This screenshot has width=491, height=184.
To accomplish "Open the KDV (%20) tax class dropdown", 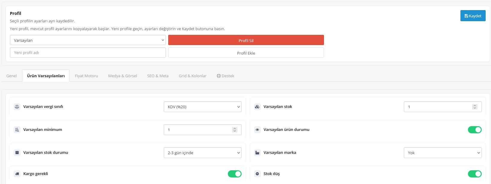I will tap(203, 107).
